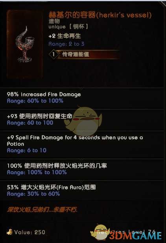166x243 pixels.
Task: Select the 98% increased Fire Damage stat
Action: [x=44, y=94]
